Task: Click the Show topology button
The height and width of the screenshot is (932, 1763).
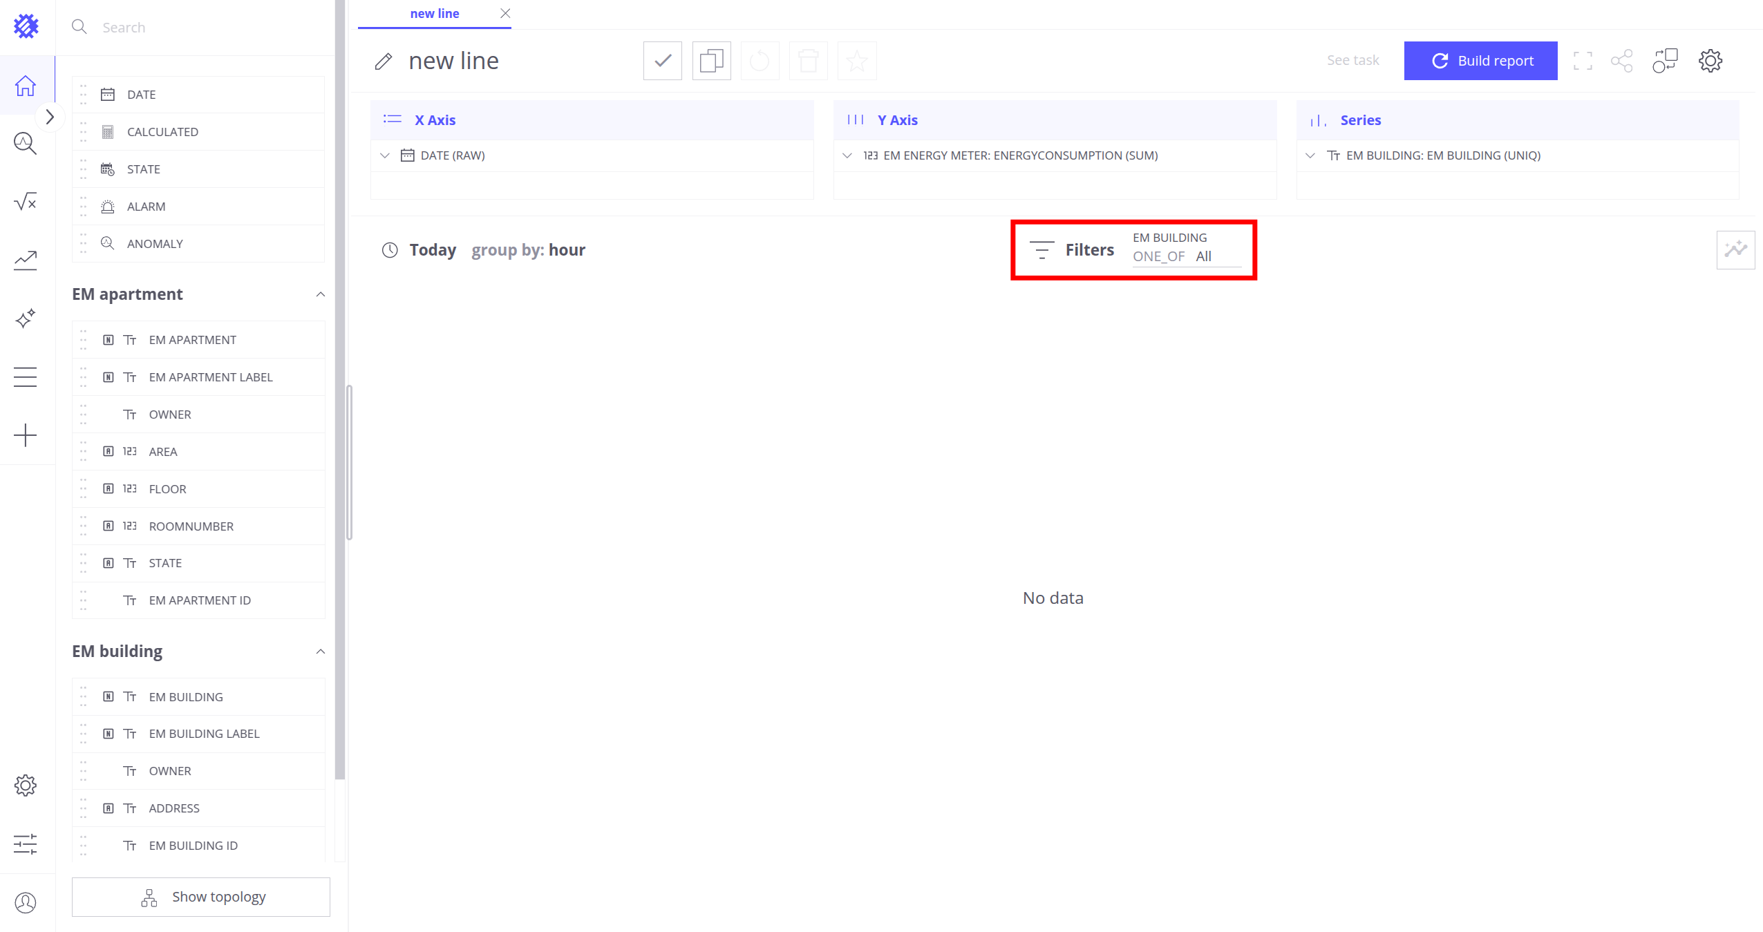Action: click(x=201, y=897)
